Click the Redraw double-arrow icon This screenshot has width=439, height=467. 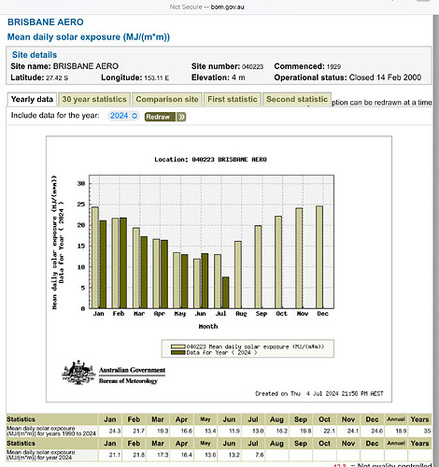coord(181,117)
